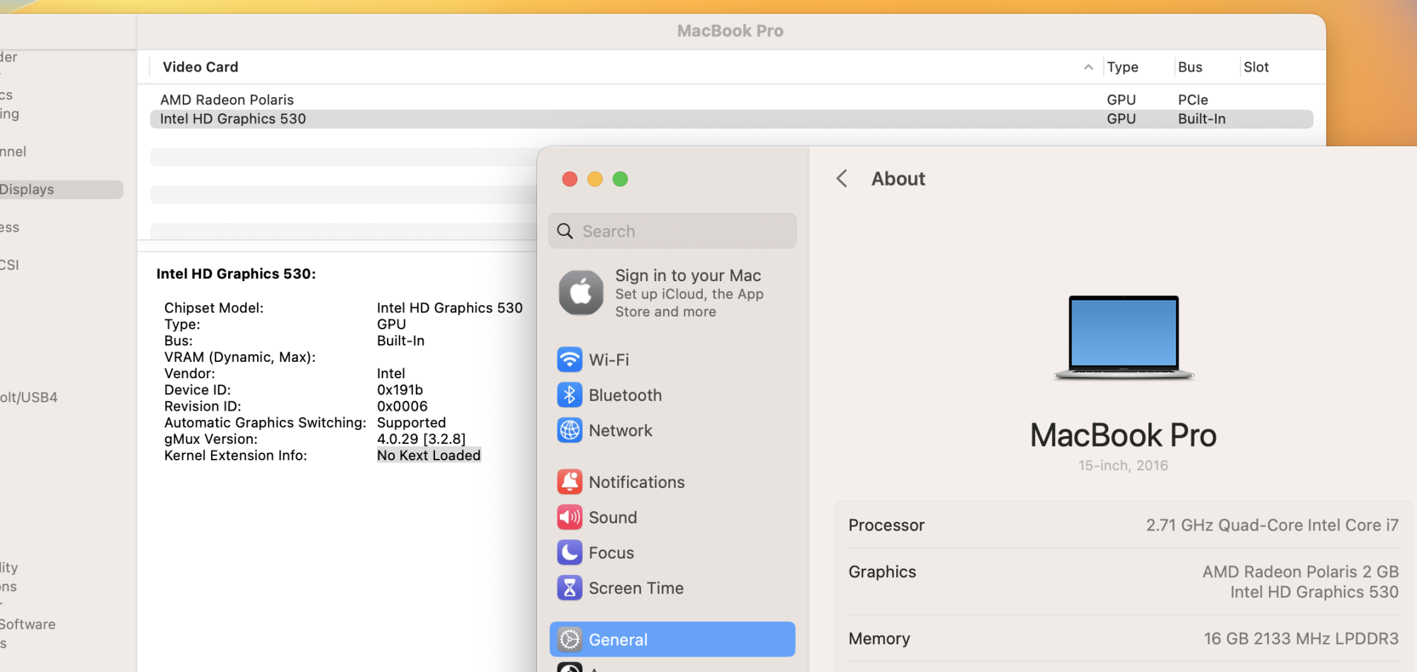Click the Apple logo account icon
Viewport: 1417px width, 672px height.
coord(581,292)
